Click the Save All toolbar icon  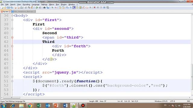[11, 7]
